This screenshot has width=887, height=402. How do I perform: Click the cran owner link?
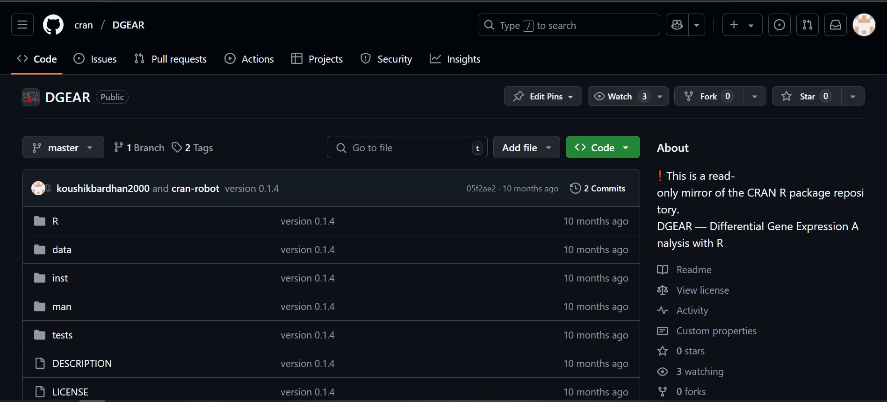click(84, 25)
